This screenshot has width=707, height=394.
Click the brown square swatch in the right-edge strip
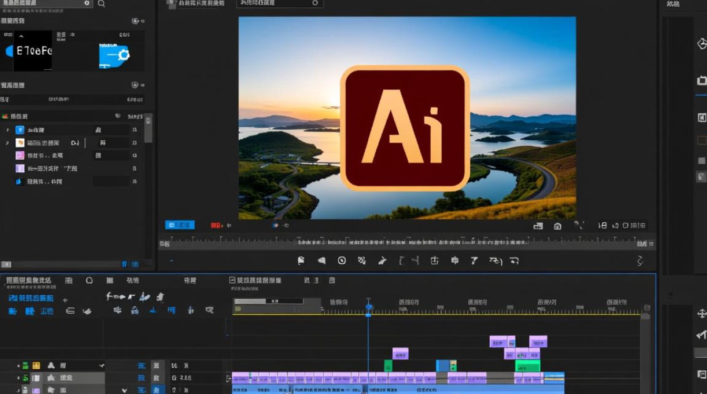[x=702, y=140]
